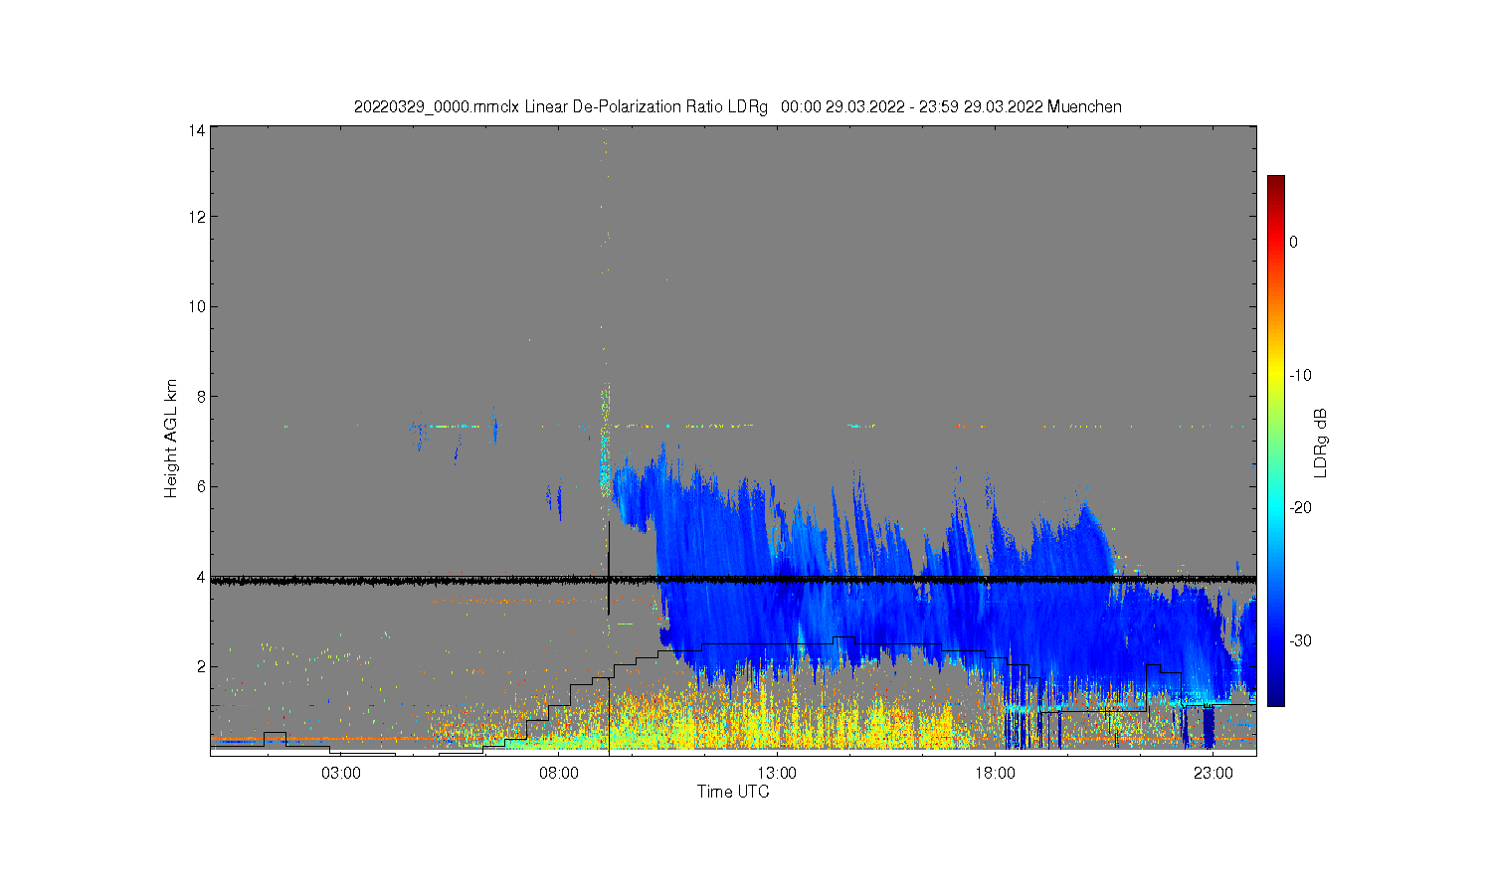Click the '03:00' time tick label
This screenshot has height=895, width=1492.
click(x=341, y=773)
